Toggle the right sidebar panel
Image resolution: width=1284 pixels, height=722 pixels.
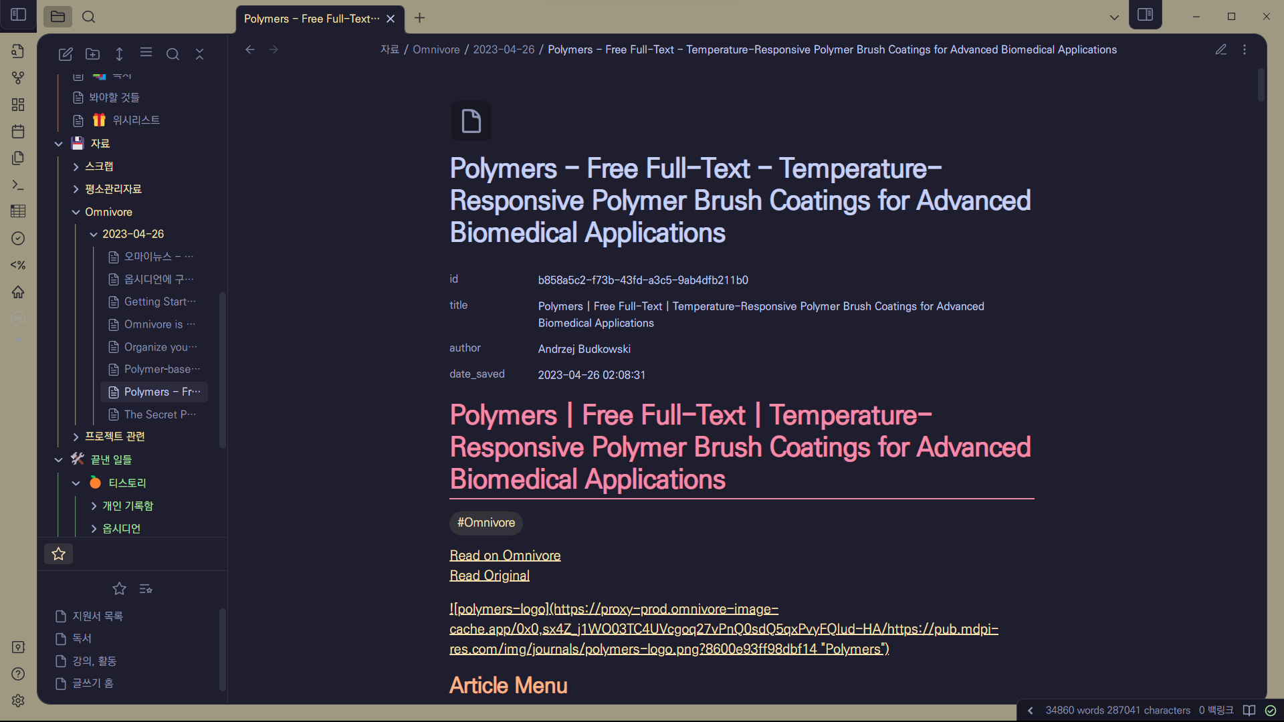coord(1145,15)
